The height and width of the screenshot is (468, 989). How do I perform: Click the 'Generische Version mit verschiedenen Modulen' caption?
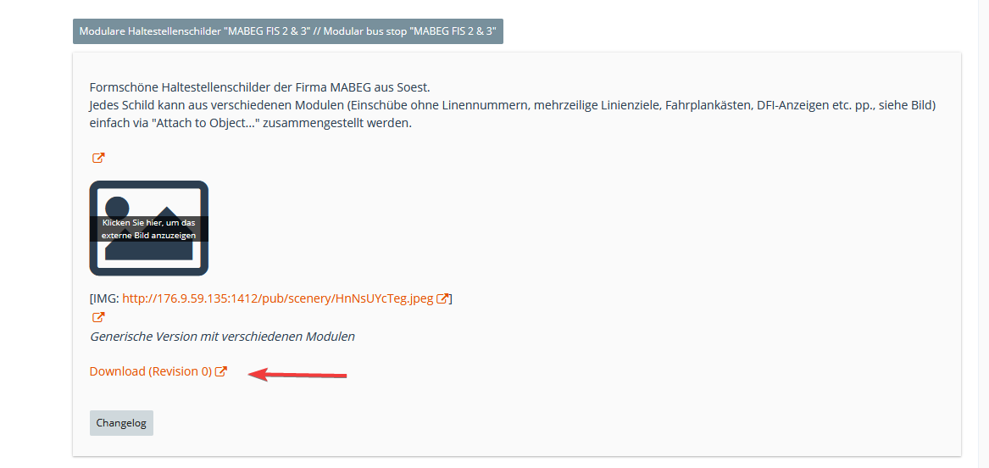point(222,337)
